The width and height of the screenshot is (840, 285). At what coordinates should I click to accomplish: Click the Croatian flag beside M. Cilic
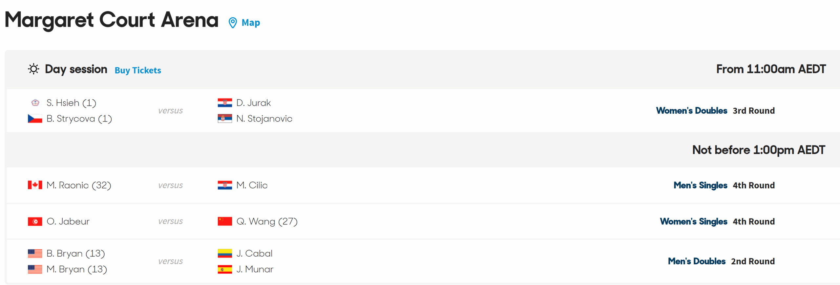[225, 185]
